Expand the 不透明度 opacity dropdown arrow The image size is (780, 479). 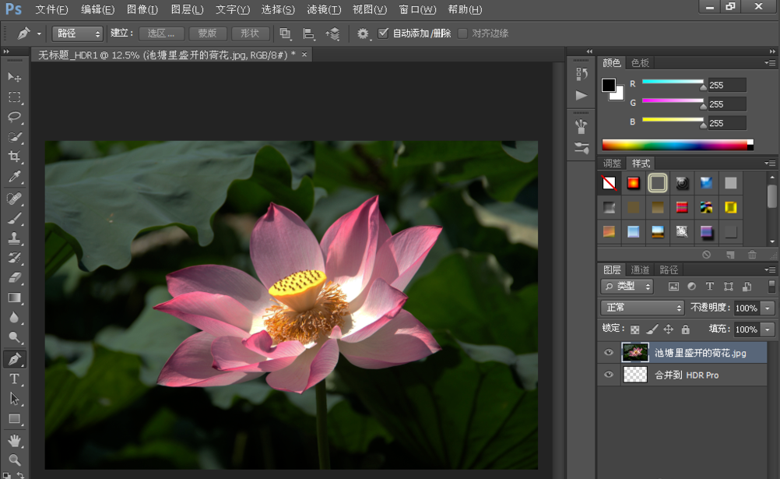click(x=768, y=308)
